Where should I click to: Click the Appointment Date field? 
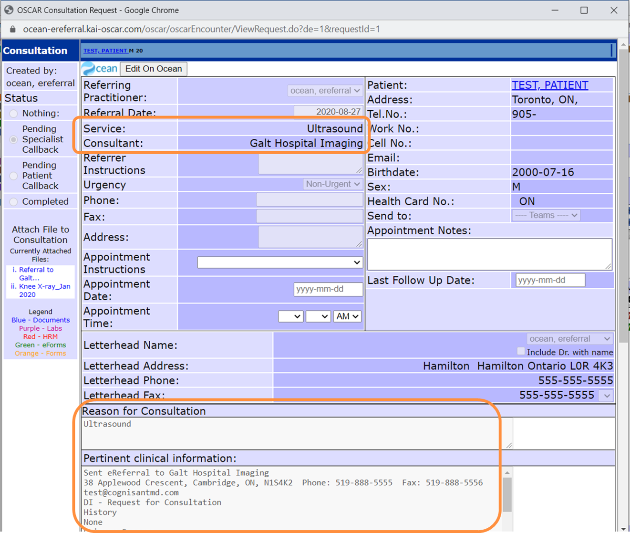click(328, 289)
